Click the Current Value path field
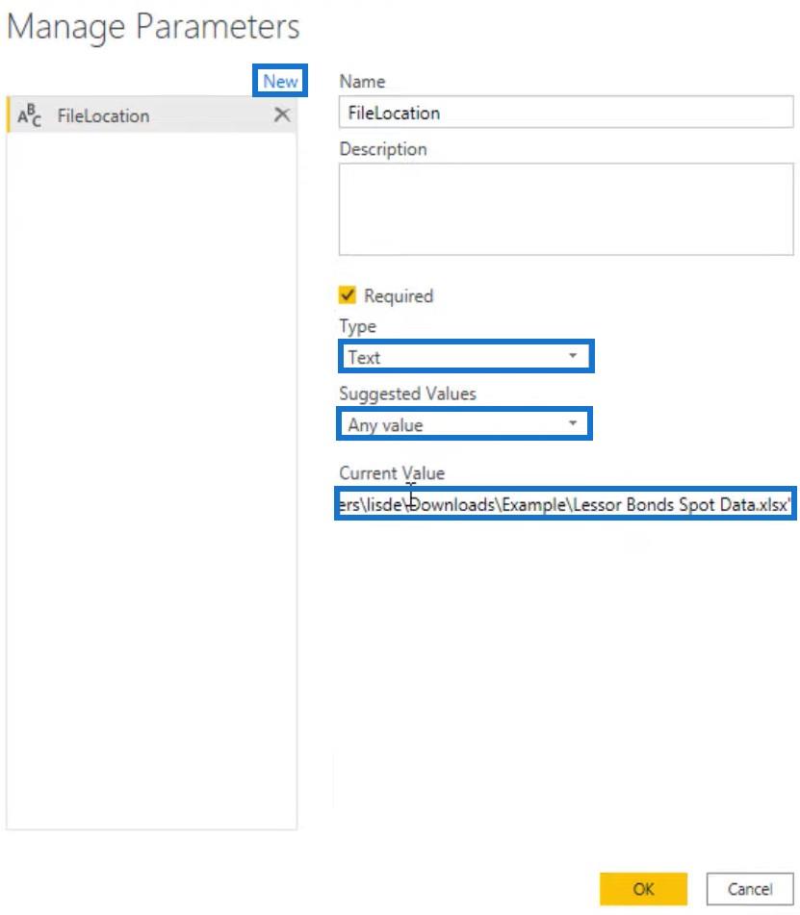The image size is (800, 915). [565, 503]
